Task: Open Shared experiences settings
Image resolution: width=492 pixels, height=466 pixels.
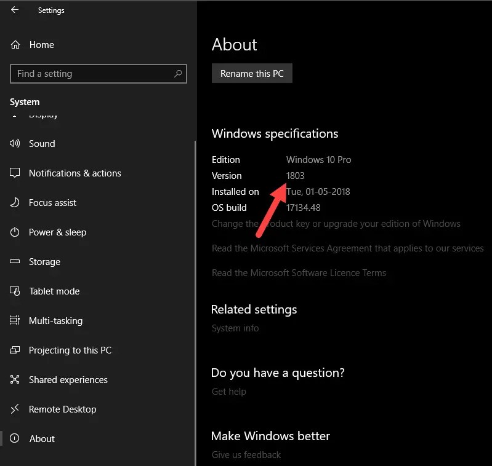Action: click(x=68, y=379)
